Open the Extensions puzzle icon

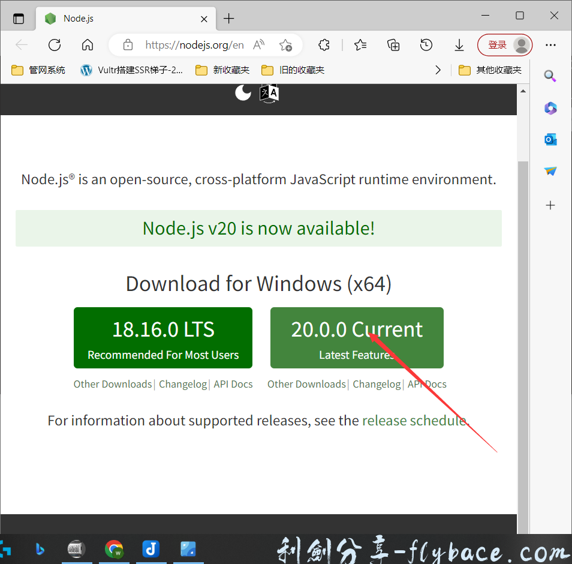(324, 45)
